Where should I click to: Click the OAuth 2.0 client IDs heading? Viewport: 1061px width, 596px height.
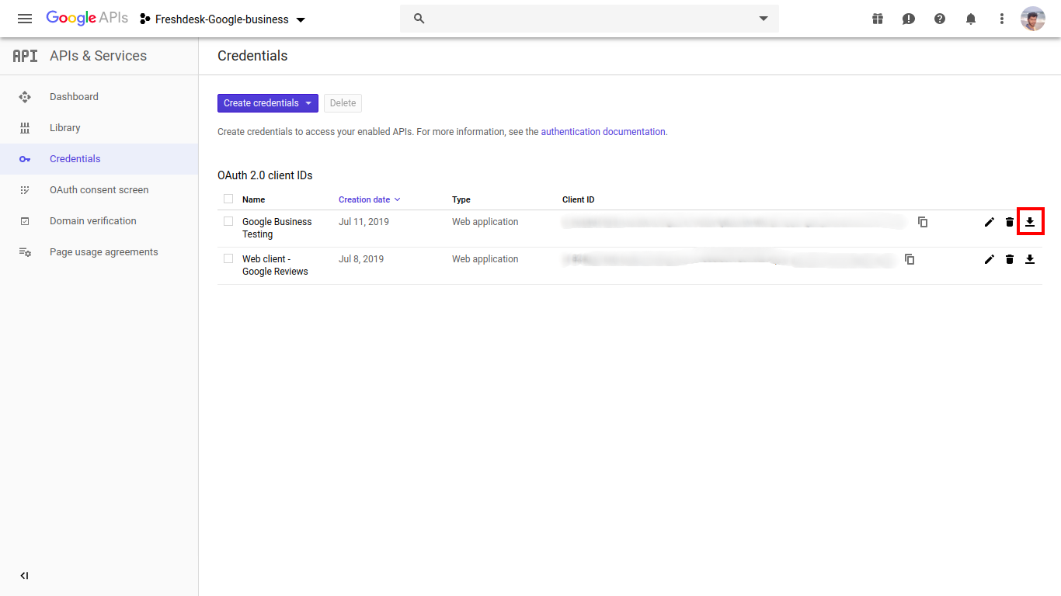tap(265, 175)
